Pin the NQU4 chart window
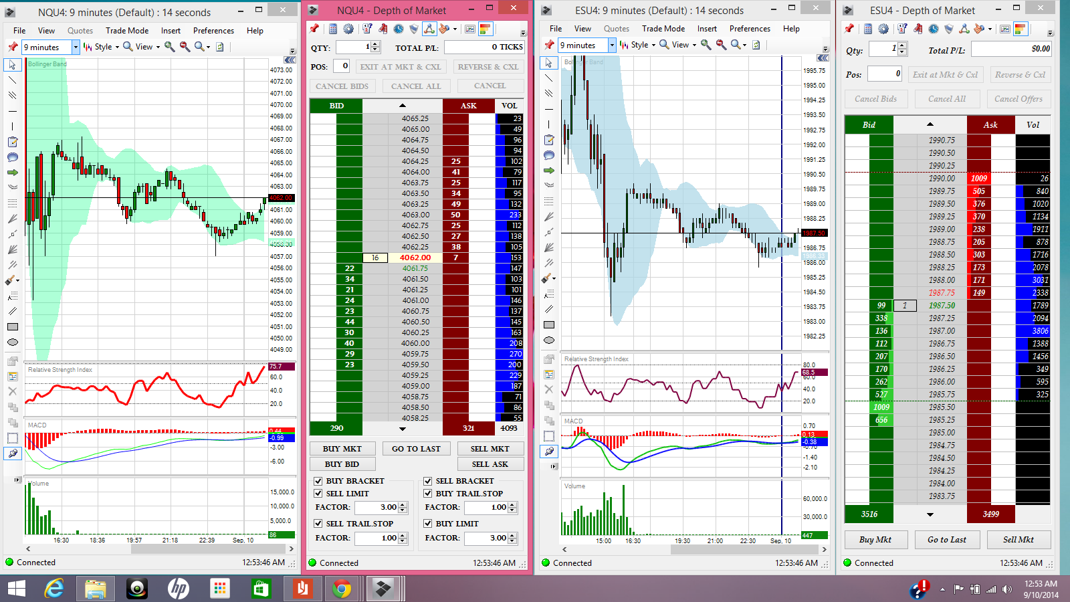The image size is (1070, 602). [x=13, y=47]
